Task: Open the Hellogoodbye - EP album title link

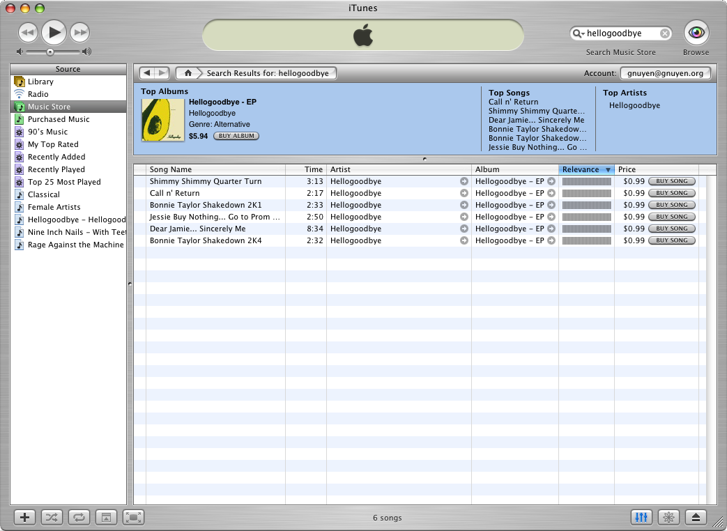Action: point(222,102)
